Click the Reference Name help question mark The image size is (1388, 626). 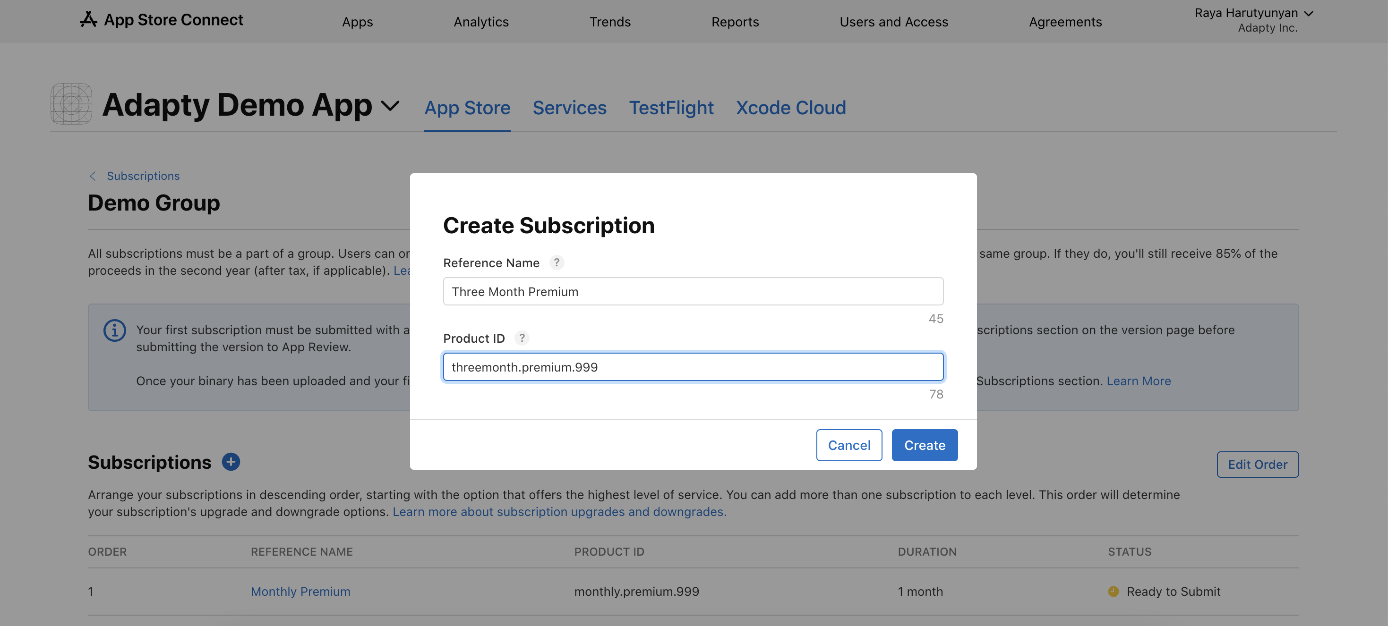tap(557, 262)
